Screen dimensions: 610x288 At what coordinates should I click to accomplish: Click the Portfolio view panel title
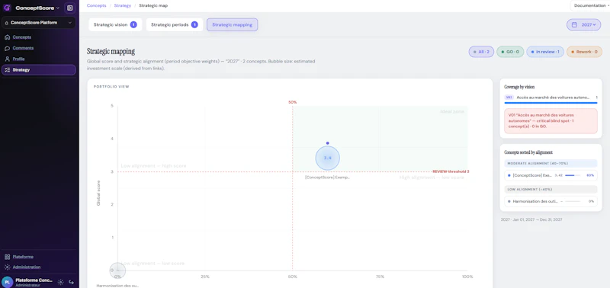[111, 87]
